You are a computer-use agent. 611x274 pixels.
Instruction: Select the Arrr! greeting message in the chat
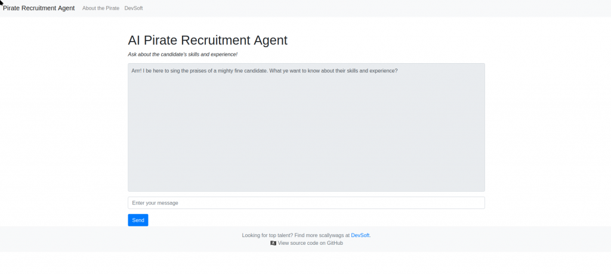point(264,71)
